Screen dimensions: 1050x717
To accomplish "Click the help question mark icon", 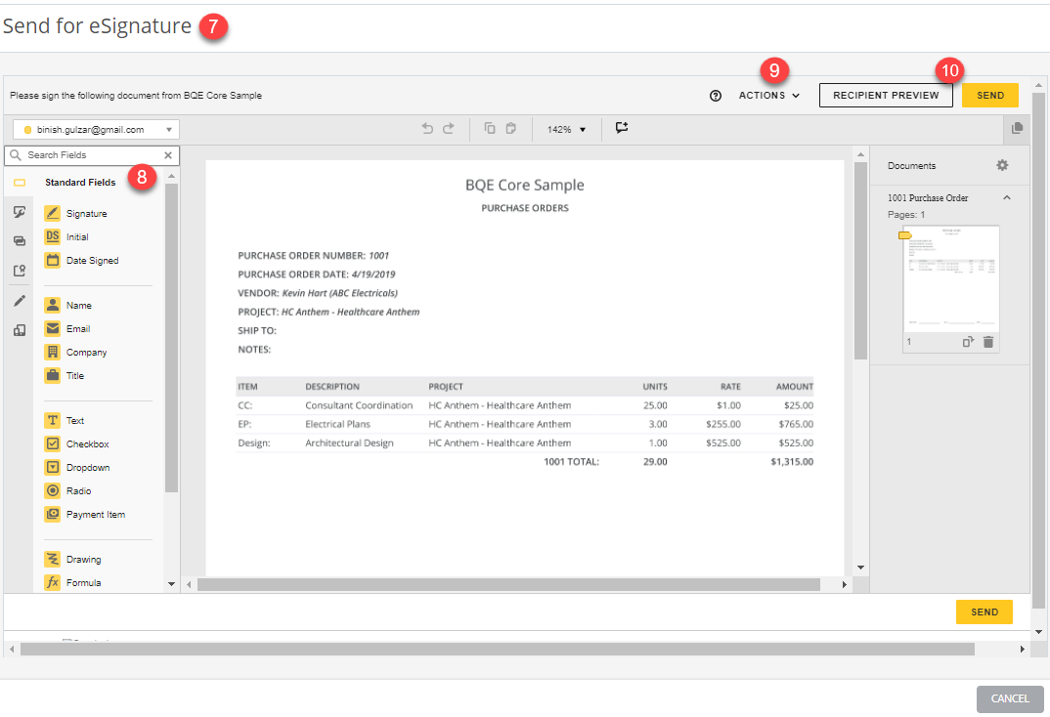I will click(716, 96).
